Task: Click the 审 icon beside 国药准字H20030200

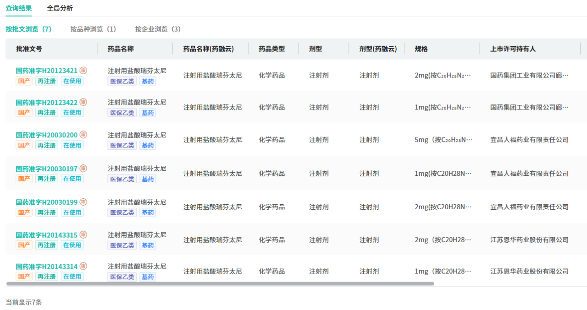Action: (83, 135)
